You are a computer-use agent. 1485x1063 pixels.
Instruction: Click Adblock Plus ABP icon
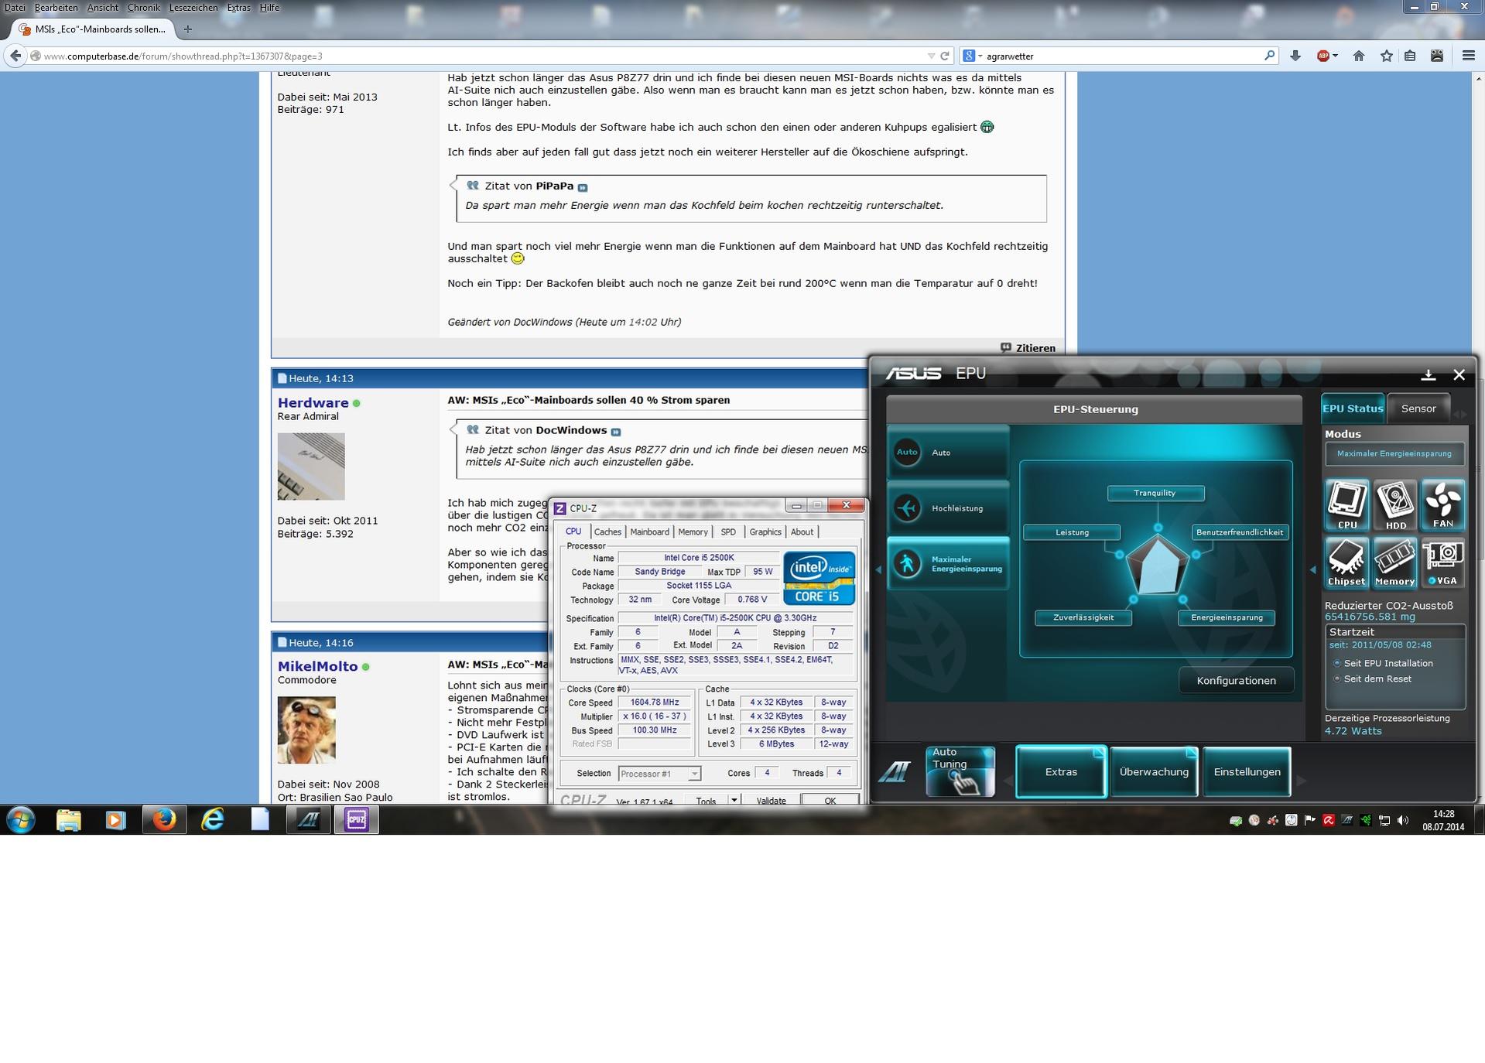coord(1323,56)
